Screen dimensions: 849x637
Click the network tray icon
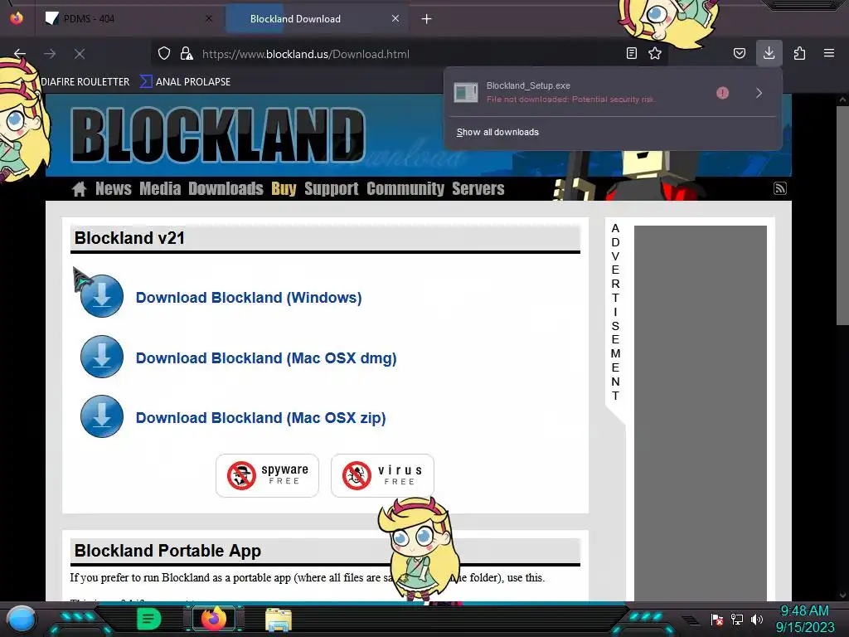point(737,619)
